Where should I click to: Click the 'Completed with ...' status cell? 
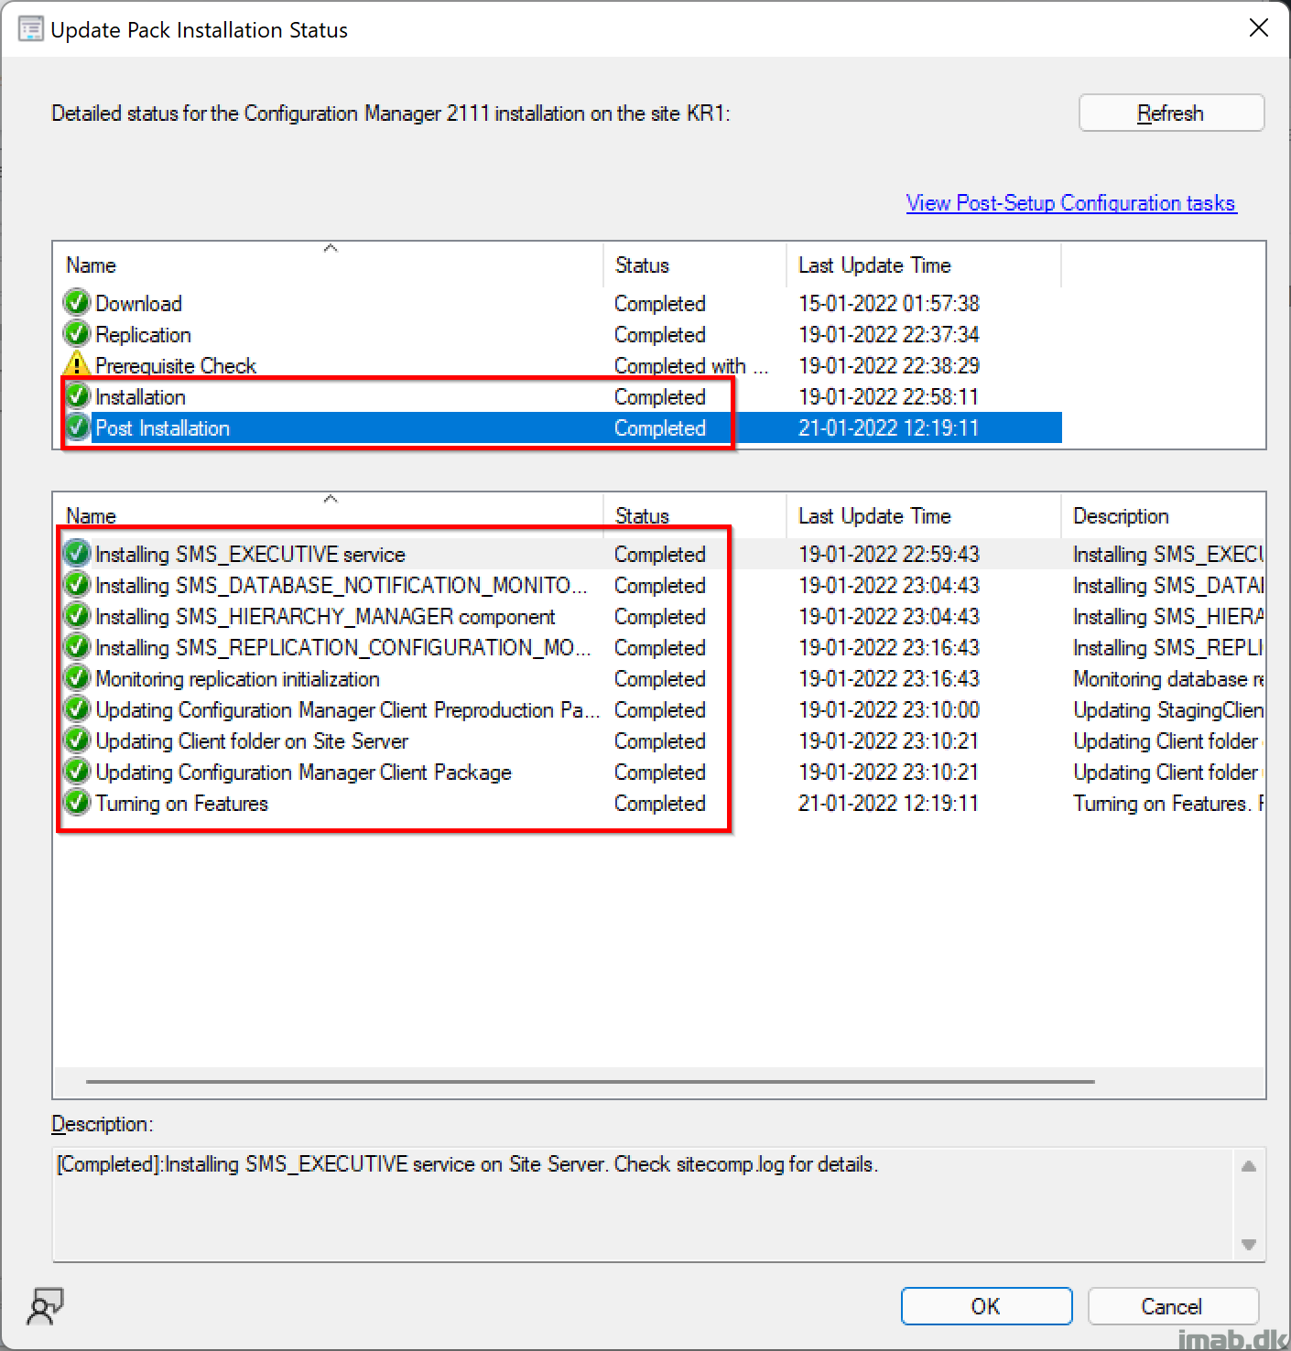[x=691, y=365]
